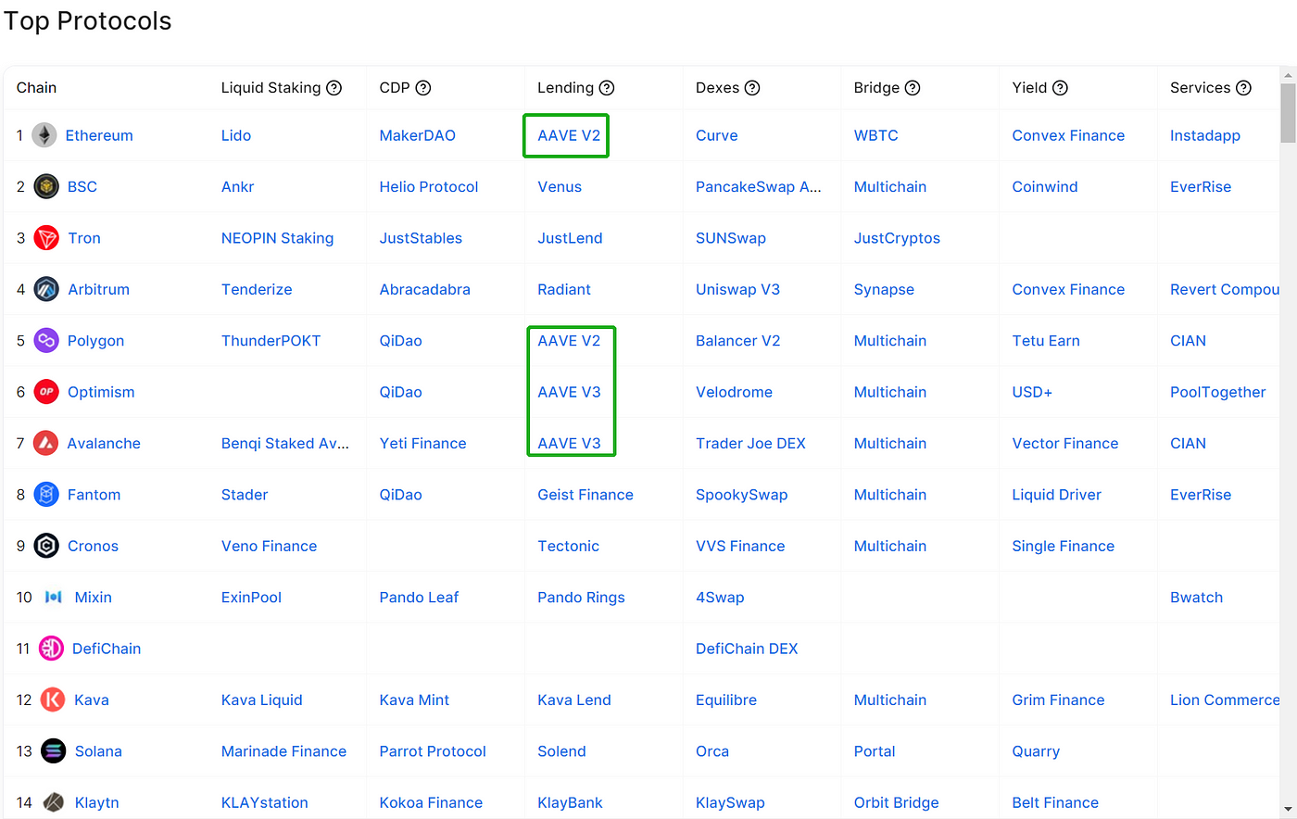Click the Optimism OP logo icon
1297x819 pixels.
pyautogui.click(x=46, y=392)
